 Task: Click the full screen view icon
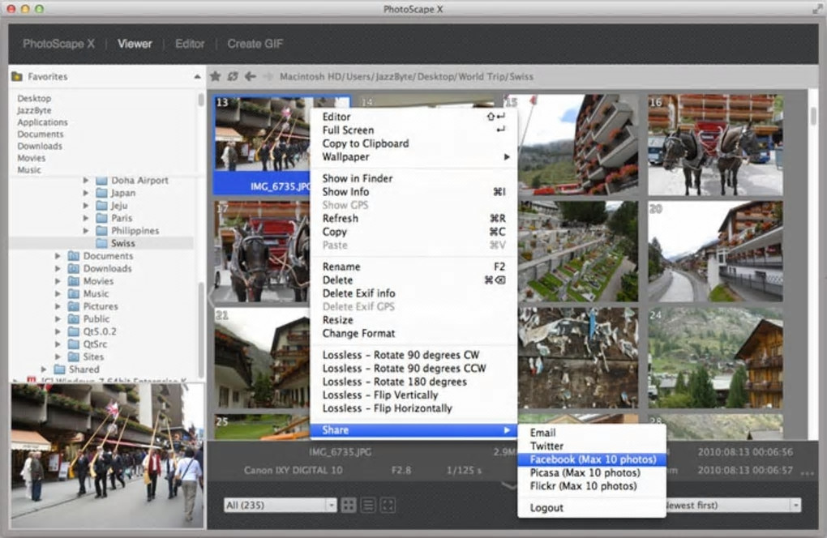[x=388, y=505]
